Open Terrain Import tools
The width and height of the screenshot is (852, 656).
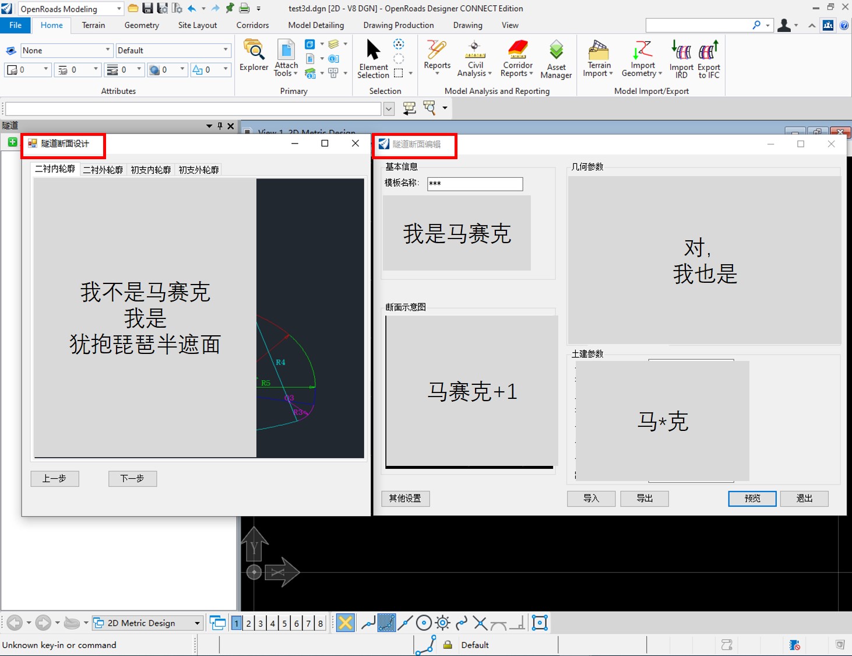coord(598,58)
